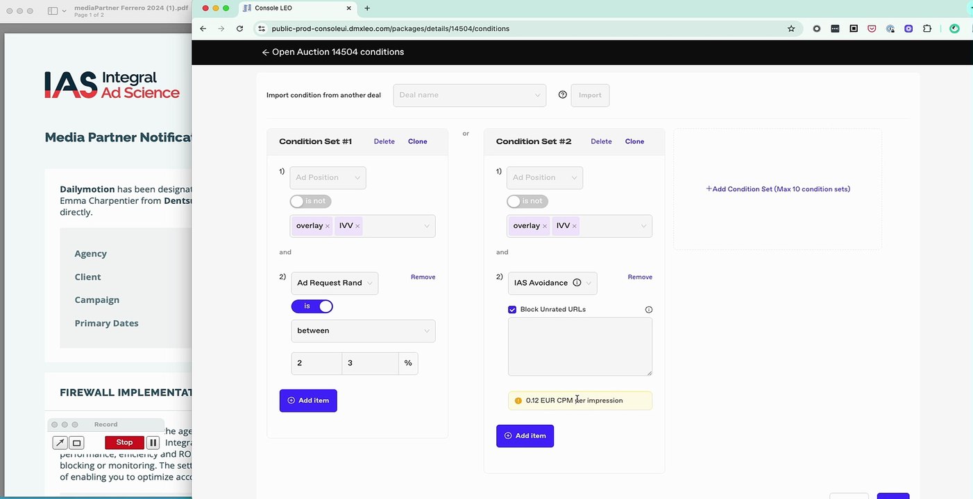Clone Condition Set #2
The image size is (973, 499).
(x=635, y=141)
